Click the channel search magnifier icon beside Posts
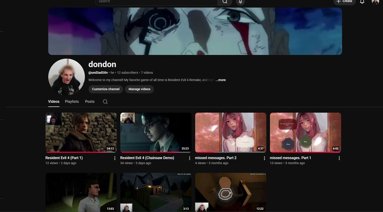 (105, 102)
